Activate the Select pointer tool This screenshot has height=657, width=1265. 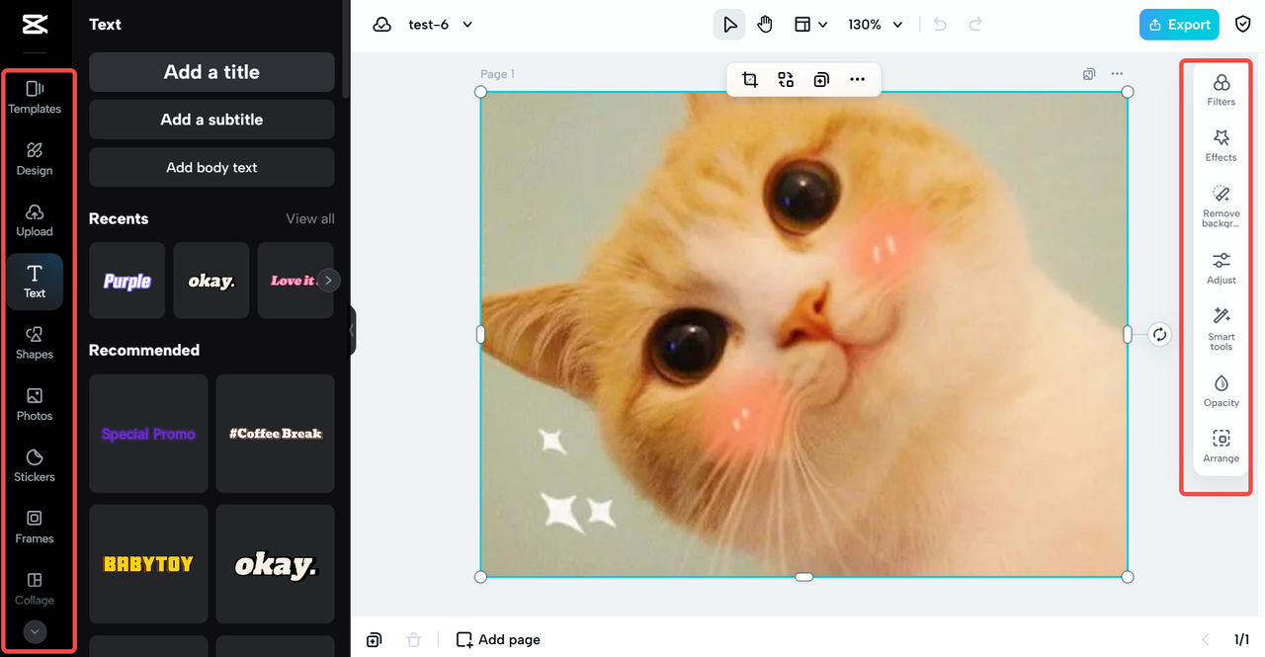tap(729, 25)
